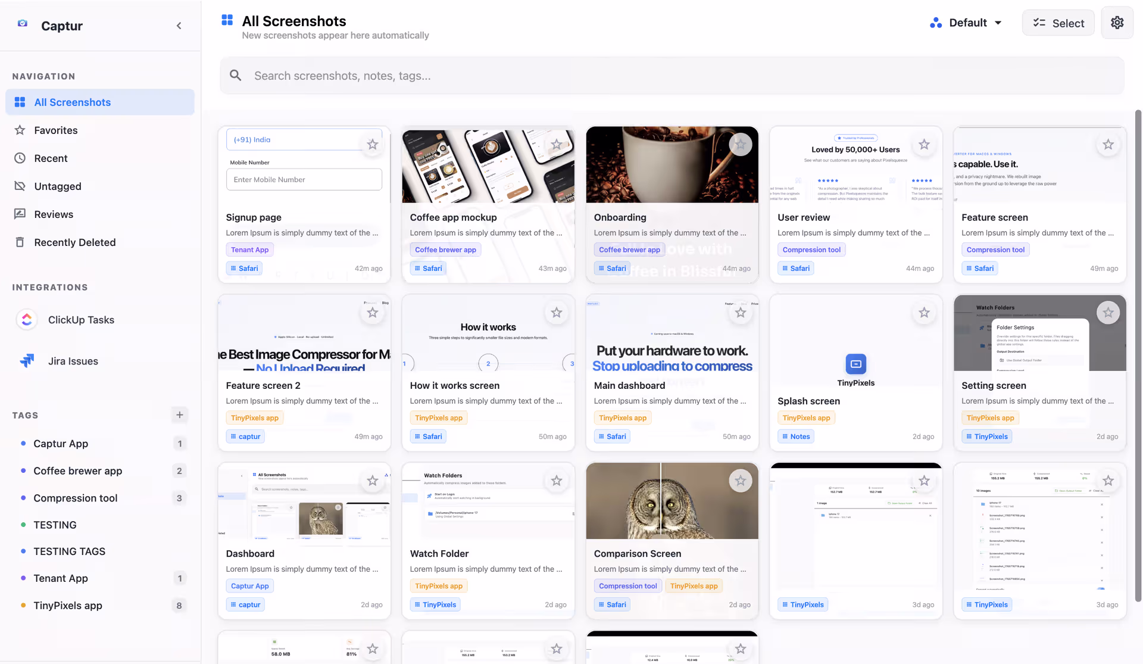Viewport: 1143px width, 664px height.
Task: Click the TinyPixels app tag yellow dot
Action: point(23,605)
